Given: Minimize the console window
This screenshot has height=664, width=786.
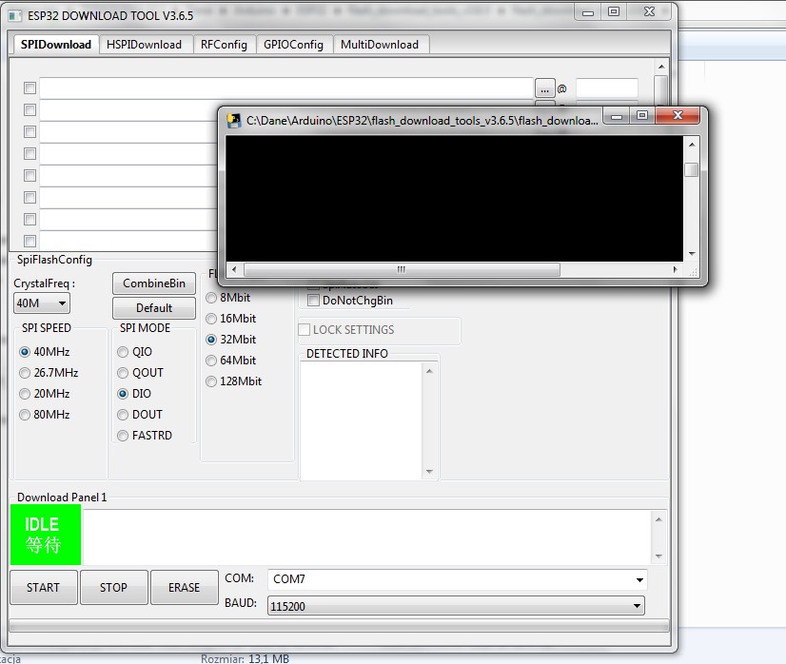Looking at the screenshot, I should (617, 116).
